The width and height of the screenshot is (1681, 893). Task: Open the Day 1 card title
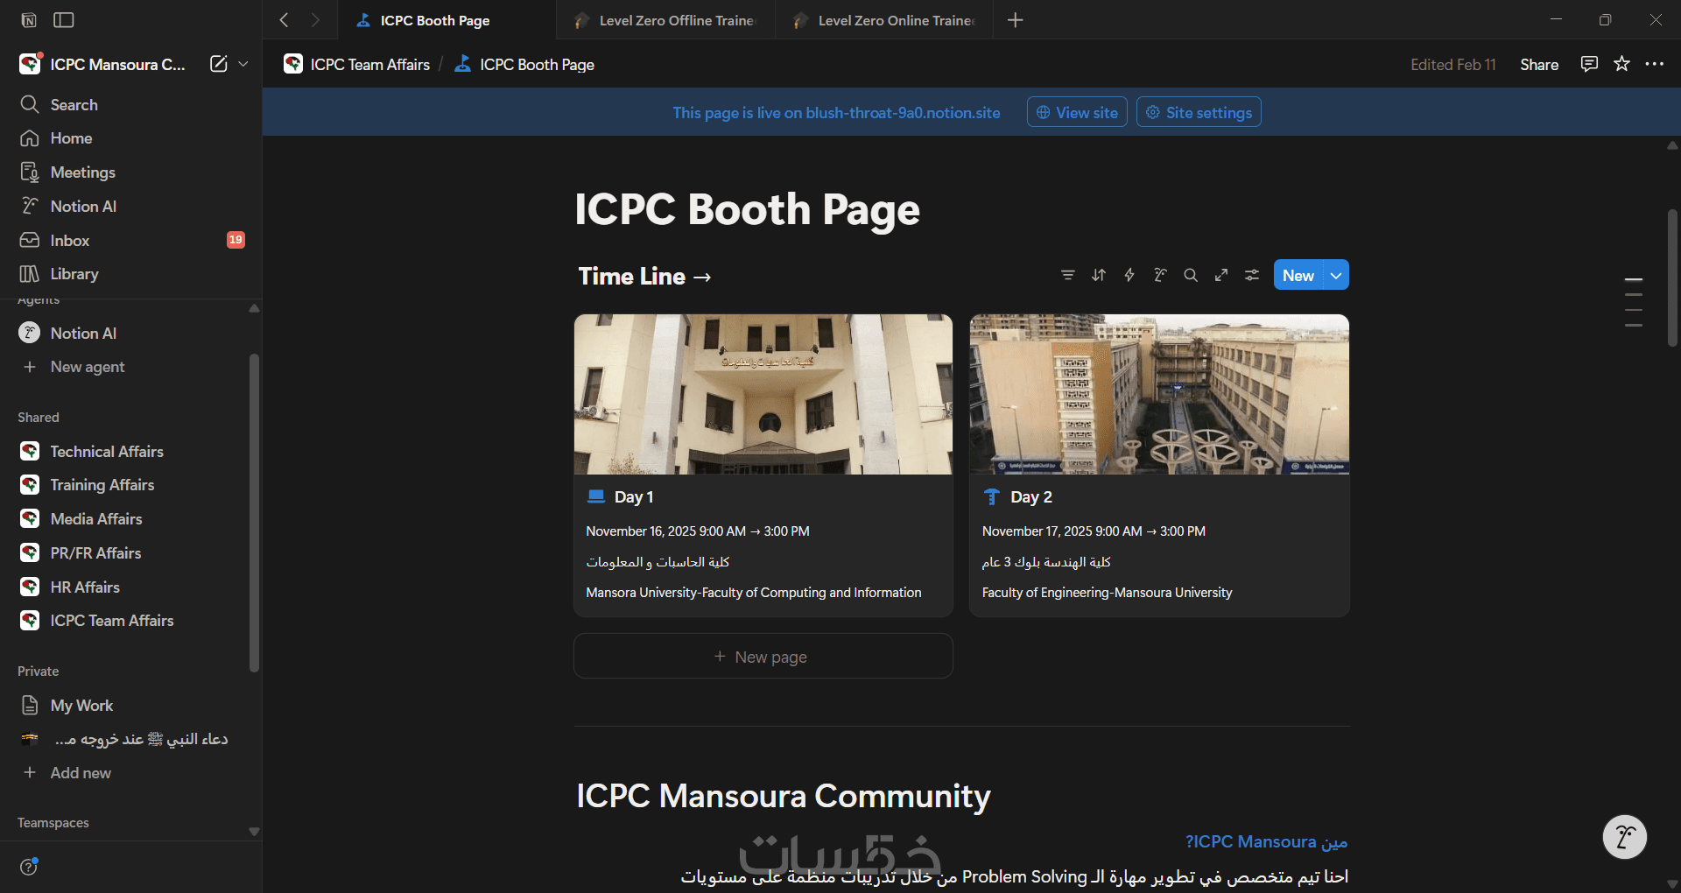(x=634, y=497)
